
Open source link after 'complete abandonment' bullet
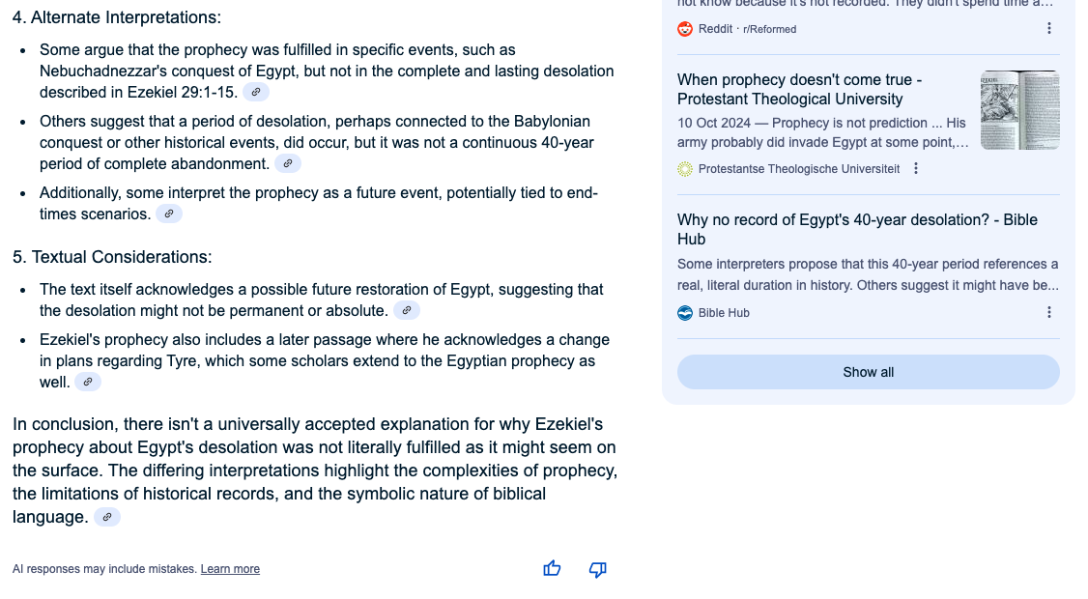(x=288, y=163)
